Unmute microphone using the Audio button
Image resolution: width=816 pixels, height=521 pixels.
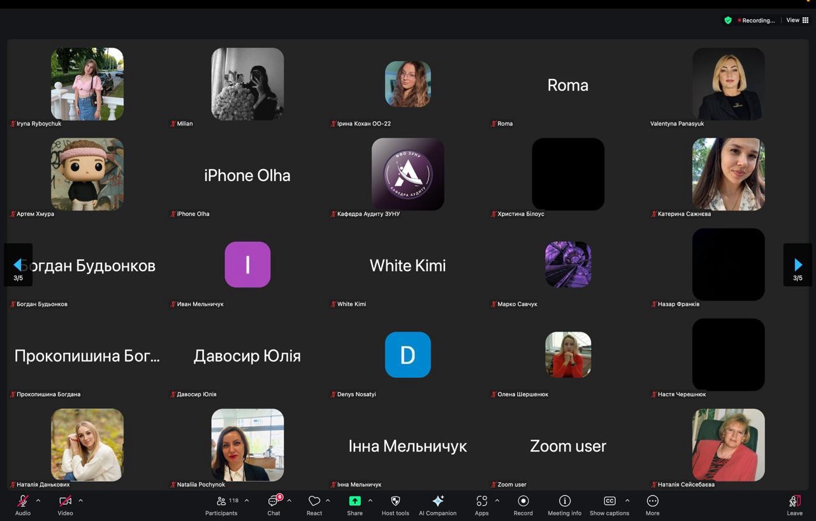23,501
